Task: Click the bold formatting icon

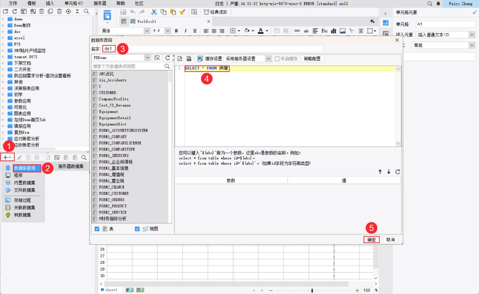Action: tap(176, 31)
